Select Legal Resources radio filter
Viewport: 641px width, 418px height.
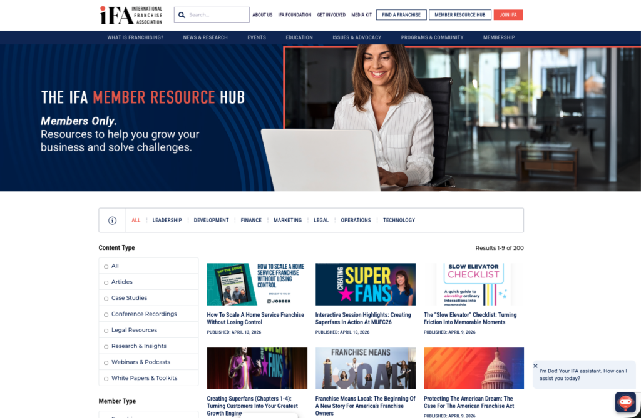106,331
